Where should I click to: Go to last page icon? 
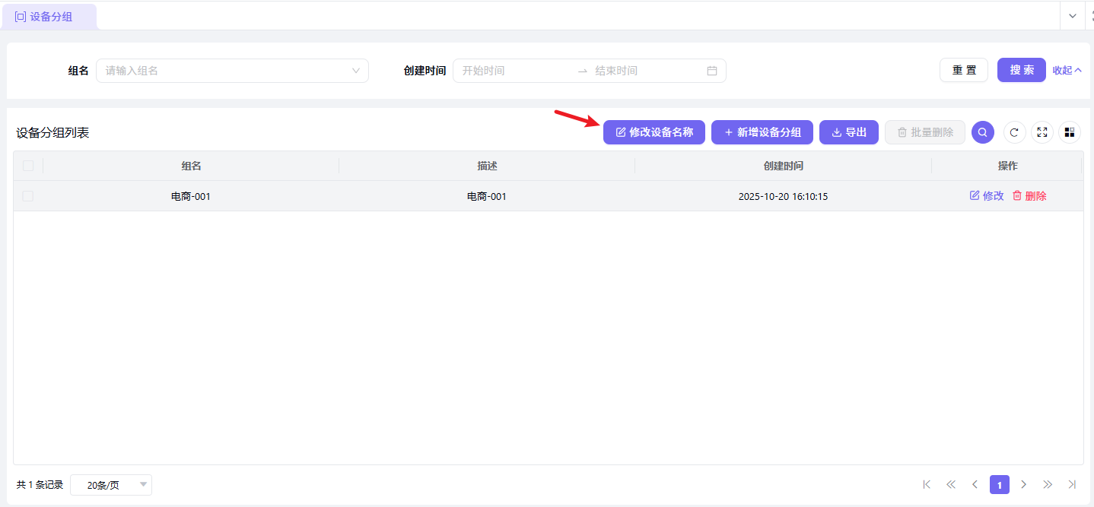(x=1072, y=484)
